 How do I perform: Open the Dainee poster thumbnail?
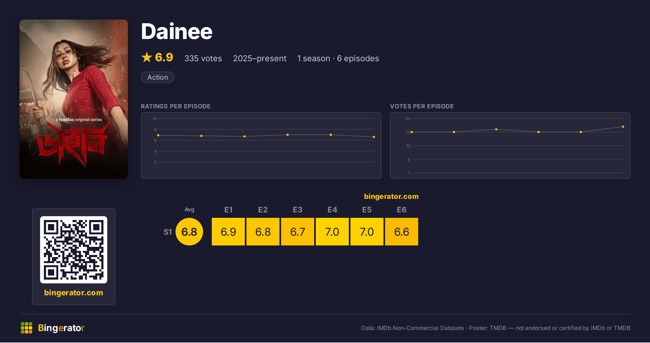[74, 99]
